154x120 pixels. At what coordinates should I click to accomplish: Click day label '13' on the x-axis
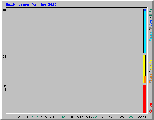point(63,117)
